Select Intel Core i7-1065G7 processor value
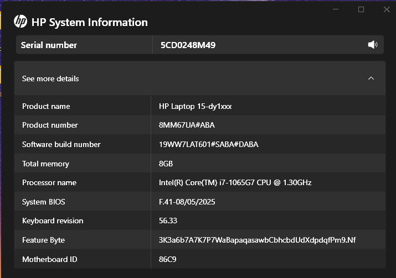The width and height of the screenshot is (396, 278). (235, 182)
